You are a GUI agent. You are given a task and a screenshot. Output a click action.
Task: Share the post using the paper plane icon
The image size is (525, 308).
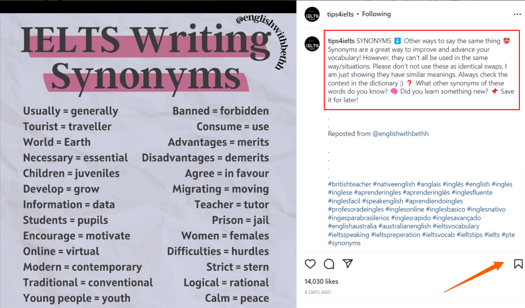(x=348, y=264)
